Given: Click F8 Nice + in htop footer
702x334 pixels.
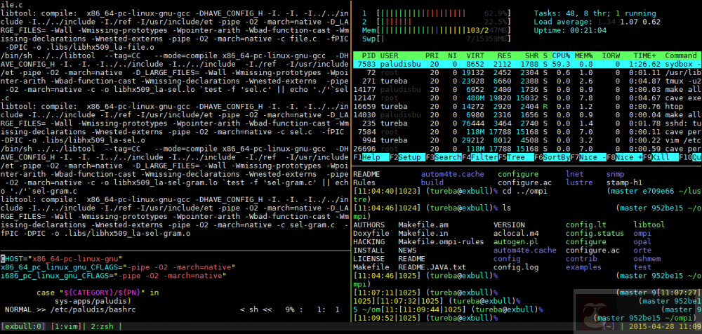Looking at the screenshot, I should 625,158.
